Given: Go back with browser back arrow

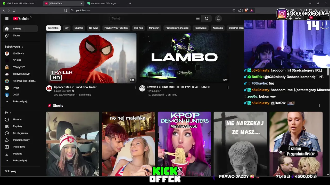Looking at the screenshot, I should point(4,10).
